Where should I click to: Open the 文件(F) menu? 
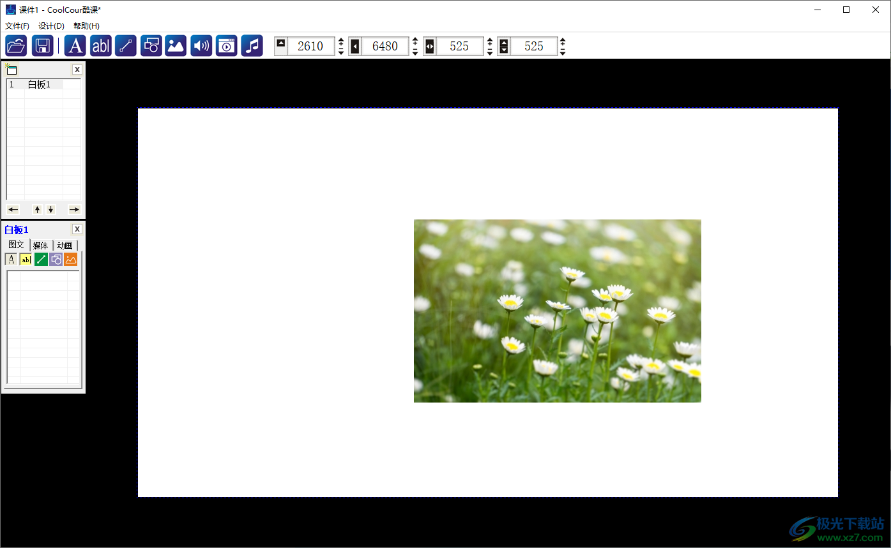click(x=17, y=26)
